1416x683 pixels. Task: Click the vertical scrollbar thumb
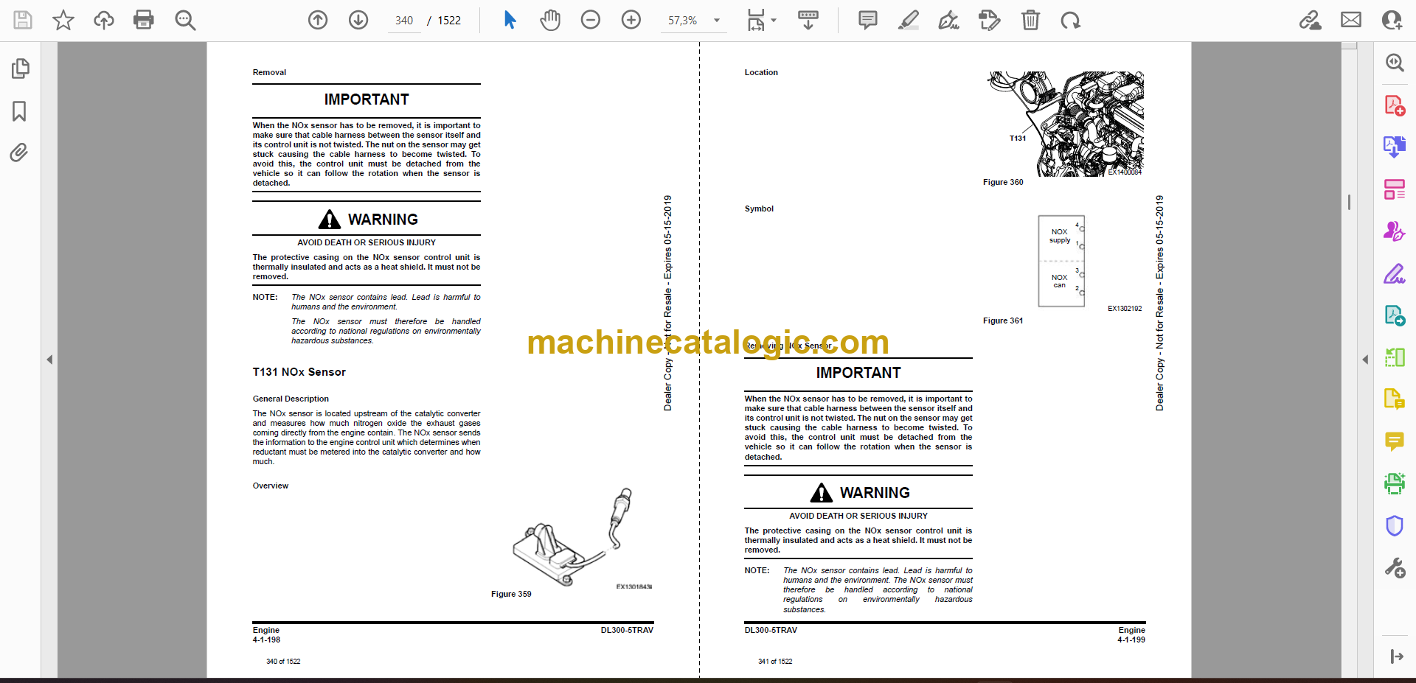[1350, 202]
